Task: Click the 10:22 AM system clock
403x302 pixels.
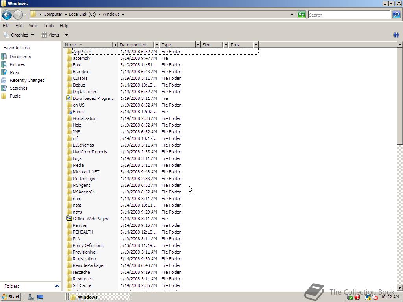Action: tap(390, 297)
